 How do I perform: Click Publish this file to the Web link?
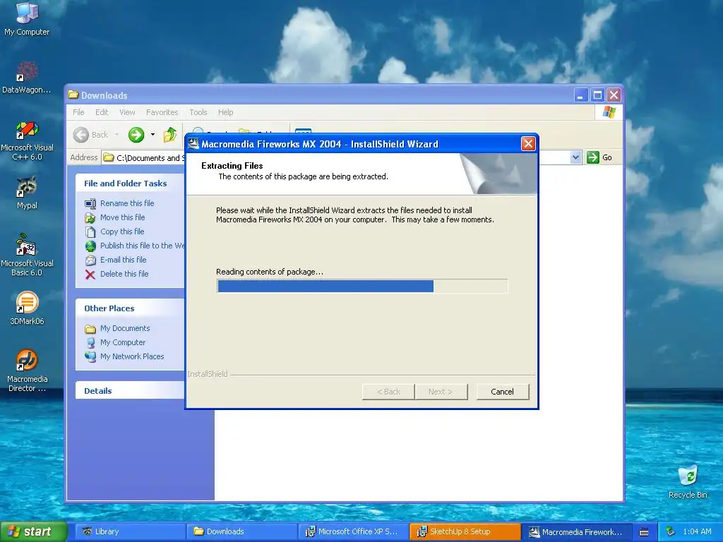(x=142, y=246)
